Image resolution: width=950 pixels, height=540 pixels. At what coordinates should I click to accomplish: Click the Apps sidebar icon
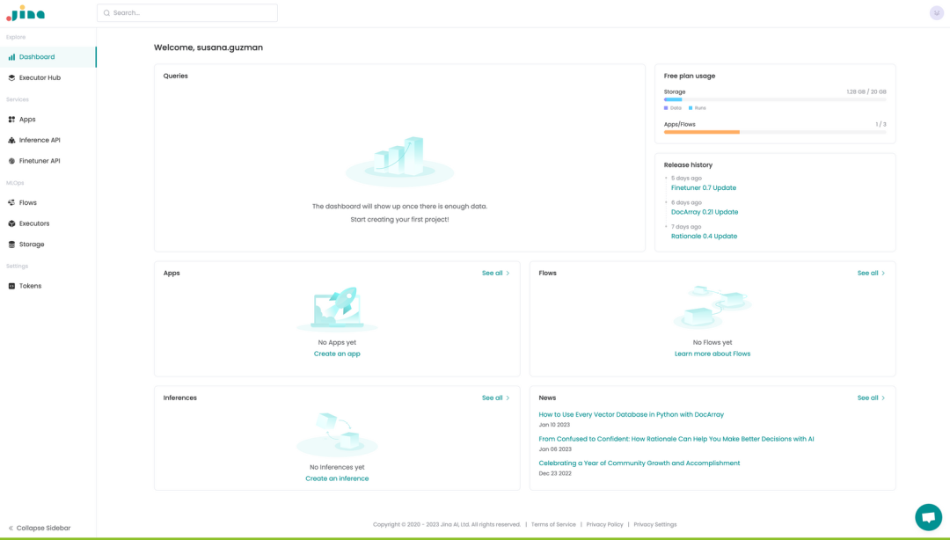[11, 120]
